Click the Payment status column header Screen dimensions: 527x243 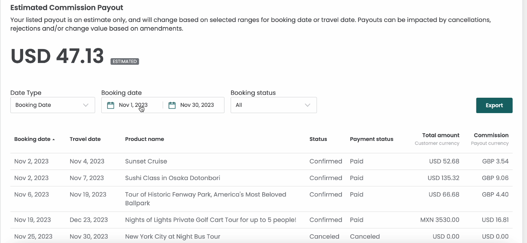pos(372,139)
